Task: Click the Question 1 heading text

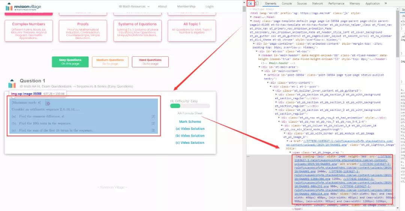Action: pyautogui.click(x=32, y=81)
